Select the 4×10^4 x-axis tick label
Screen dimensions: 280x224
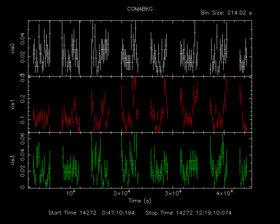click(224, 193)
